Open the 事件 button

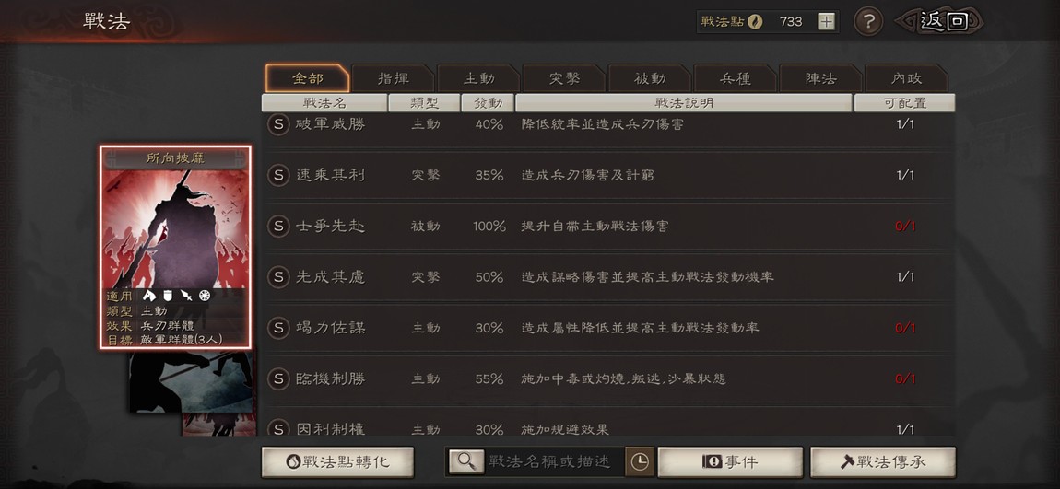click(730, 462)
